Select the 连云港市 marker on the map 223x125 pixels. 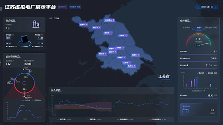[x=109, y=20]
